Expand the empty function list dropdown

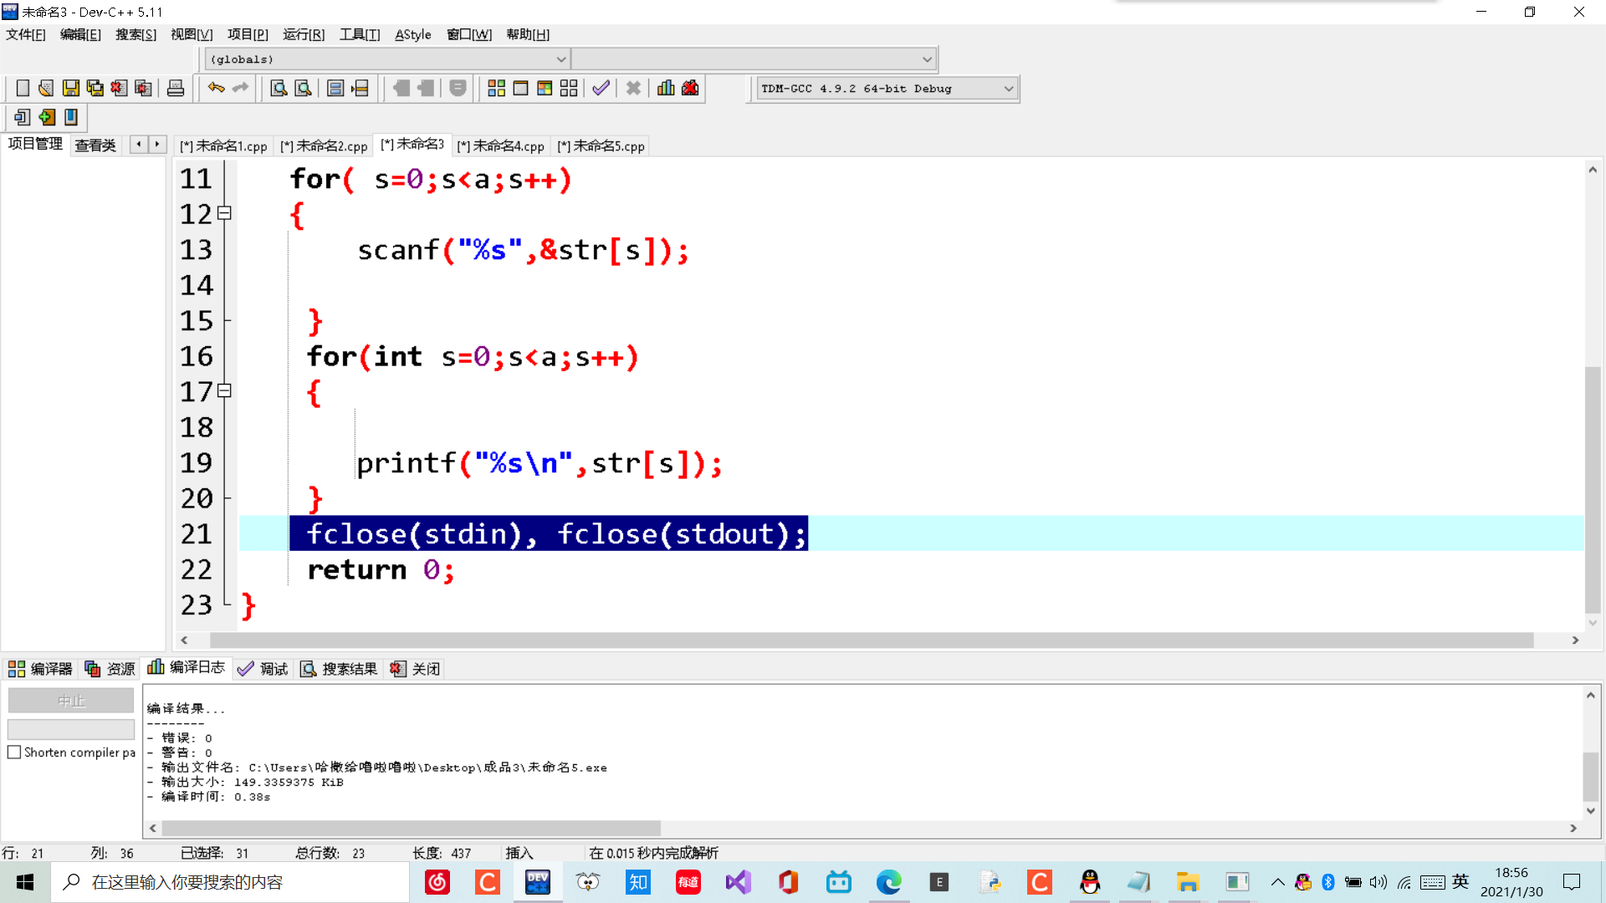click(926, 59)
